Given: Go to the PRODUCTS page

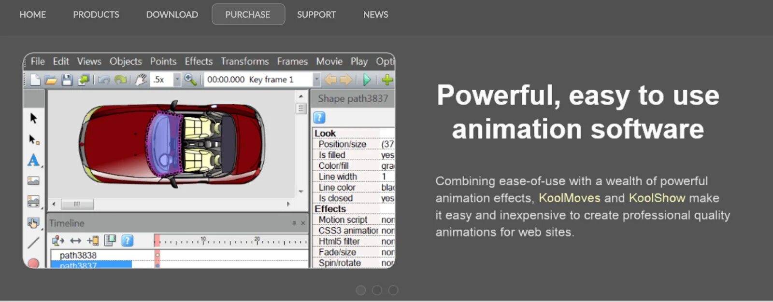Looking at the screenshot, I should point(96,14).
